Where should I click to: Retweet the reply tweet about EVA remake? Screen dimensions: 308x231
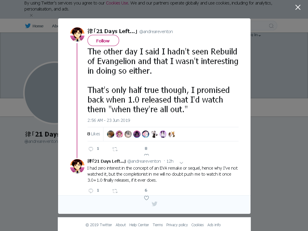click(115, 191)
